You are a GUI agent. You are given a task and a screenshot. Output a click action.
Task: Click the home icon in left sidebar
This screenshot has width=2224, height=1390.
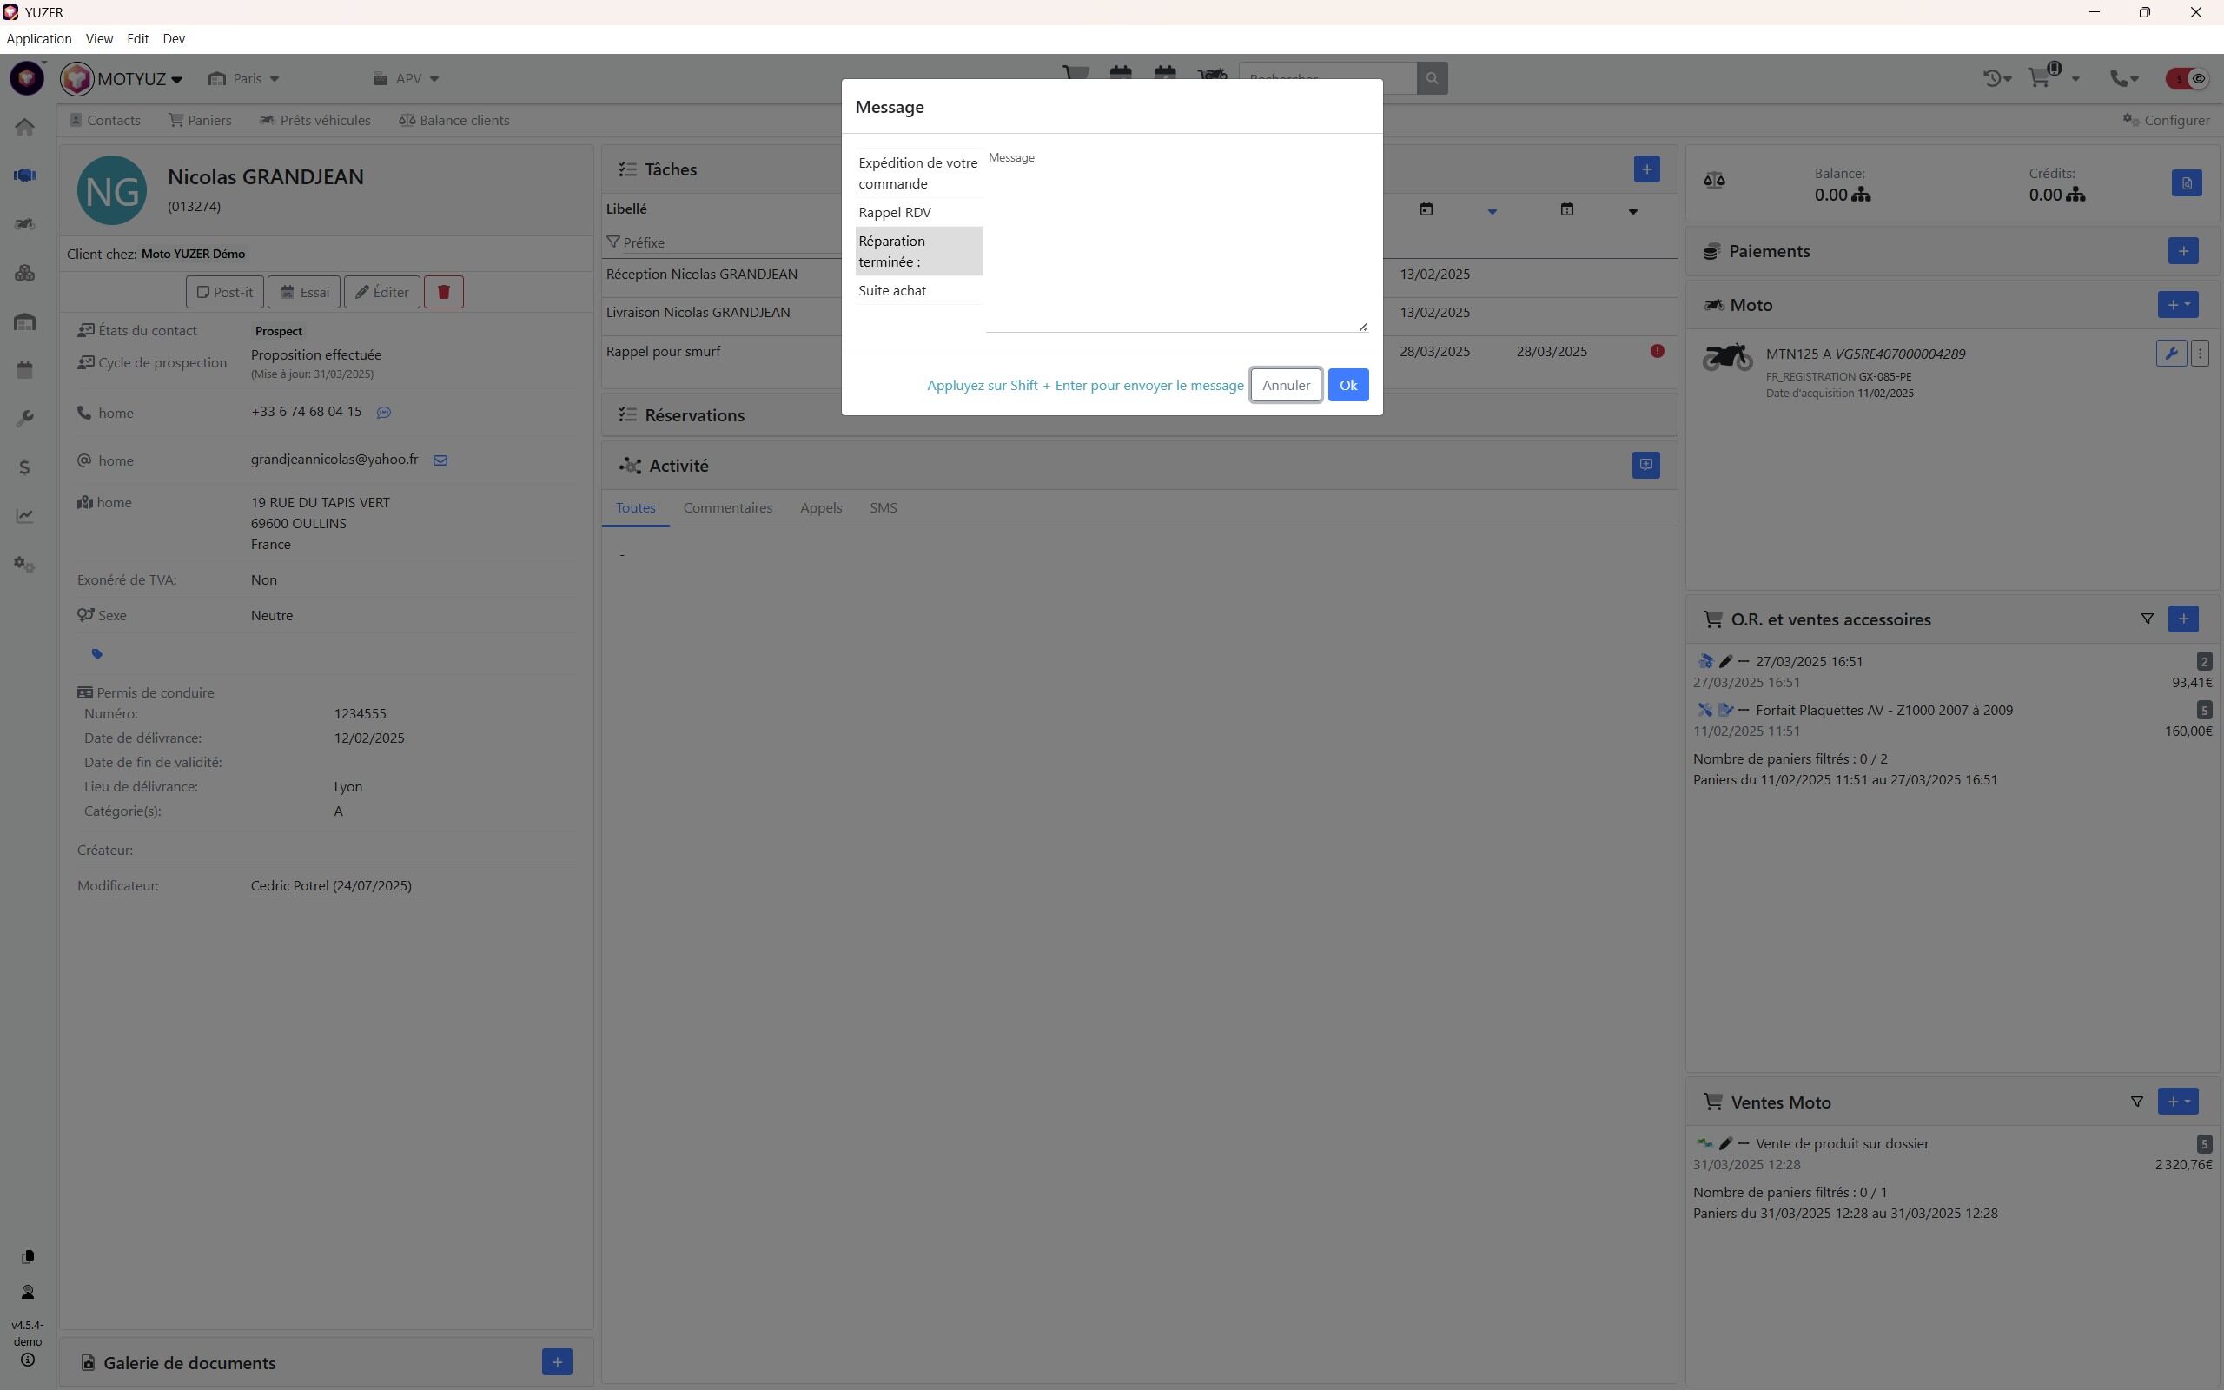[x=25, y=127]
